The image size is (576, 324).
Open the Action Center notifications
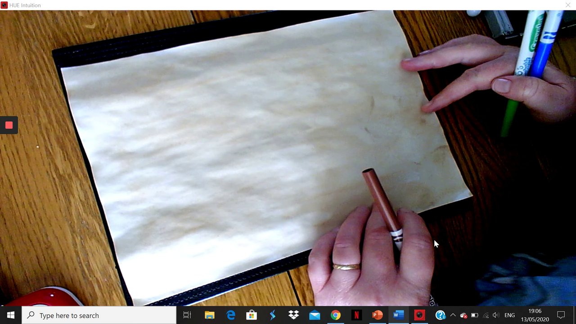coord(561,315)
